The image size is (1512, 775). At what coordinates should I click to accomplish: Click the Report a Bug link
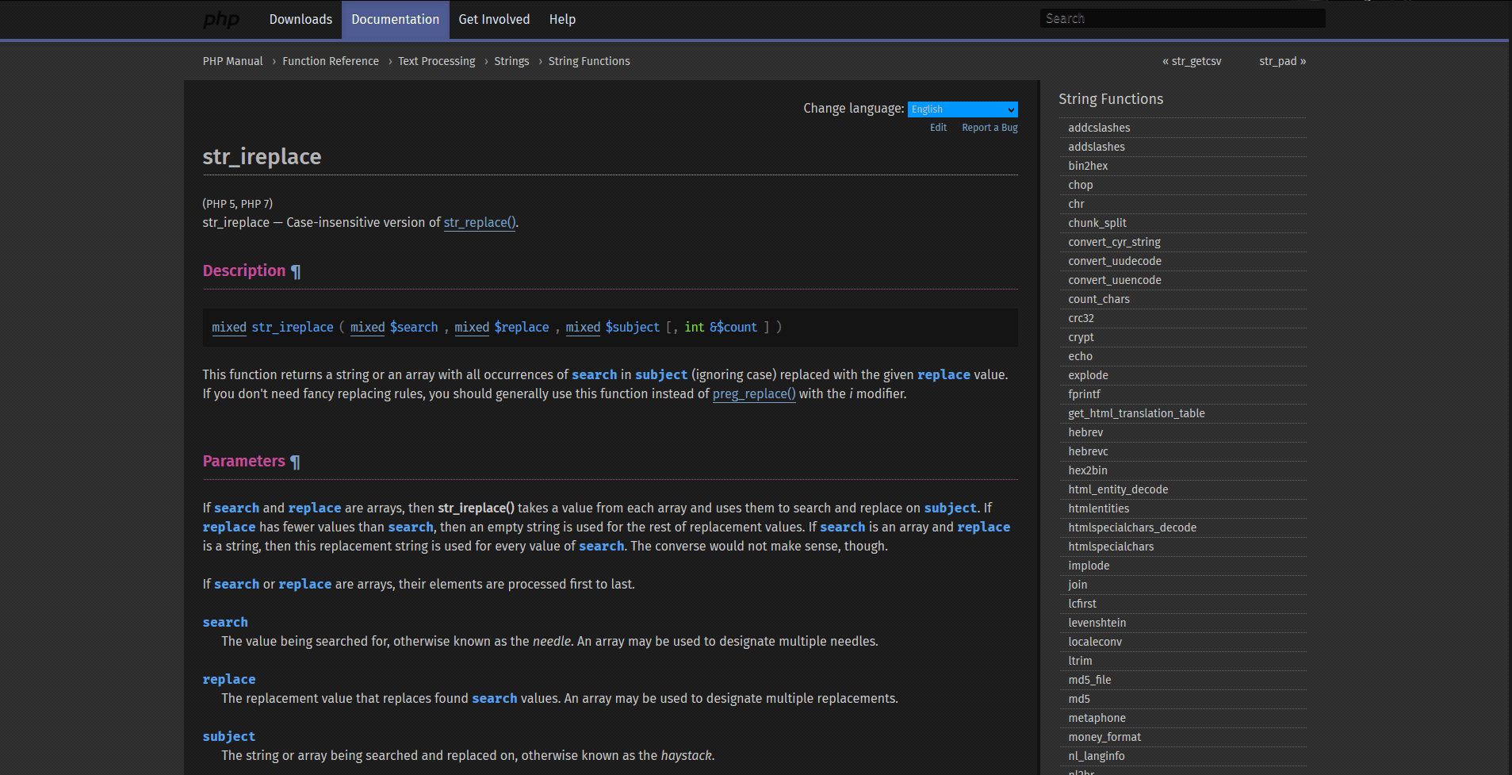(989, 128)
